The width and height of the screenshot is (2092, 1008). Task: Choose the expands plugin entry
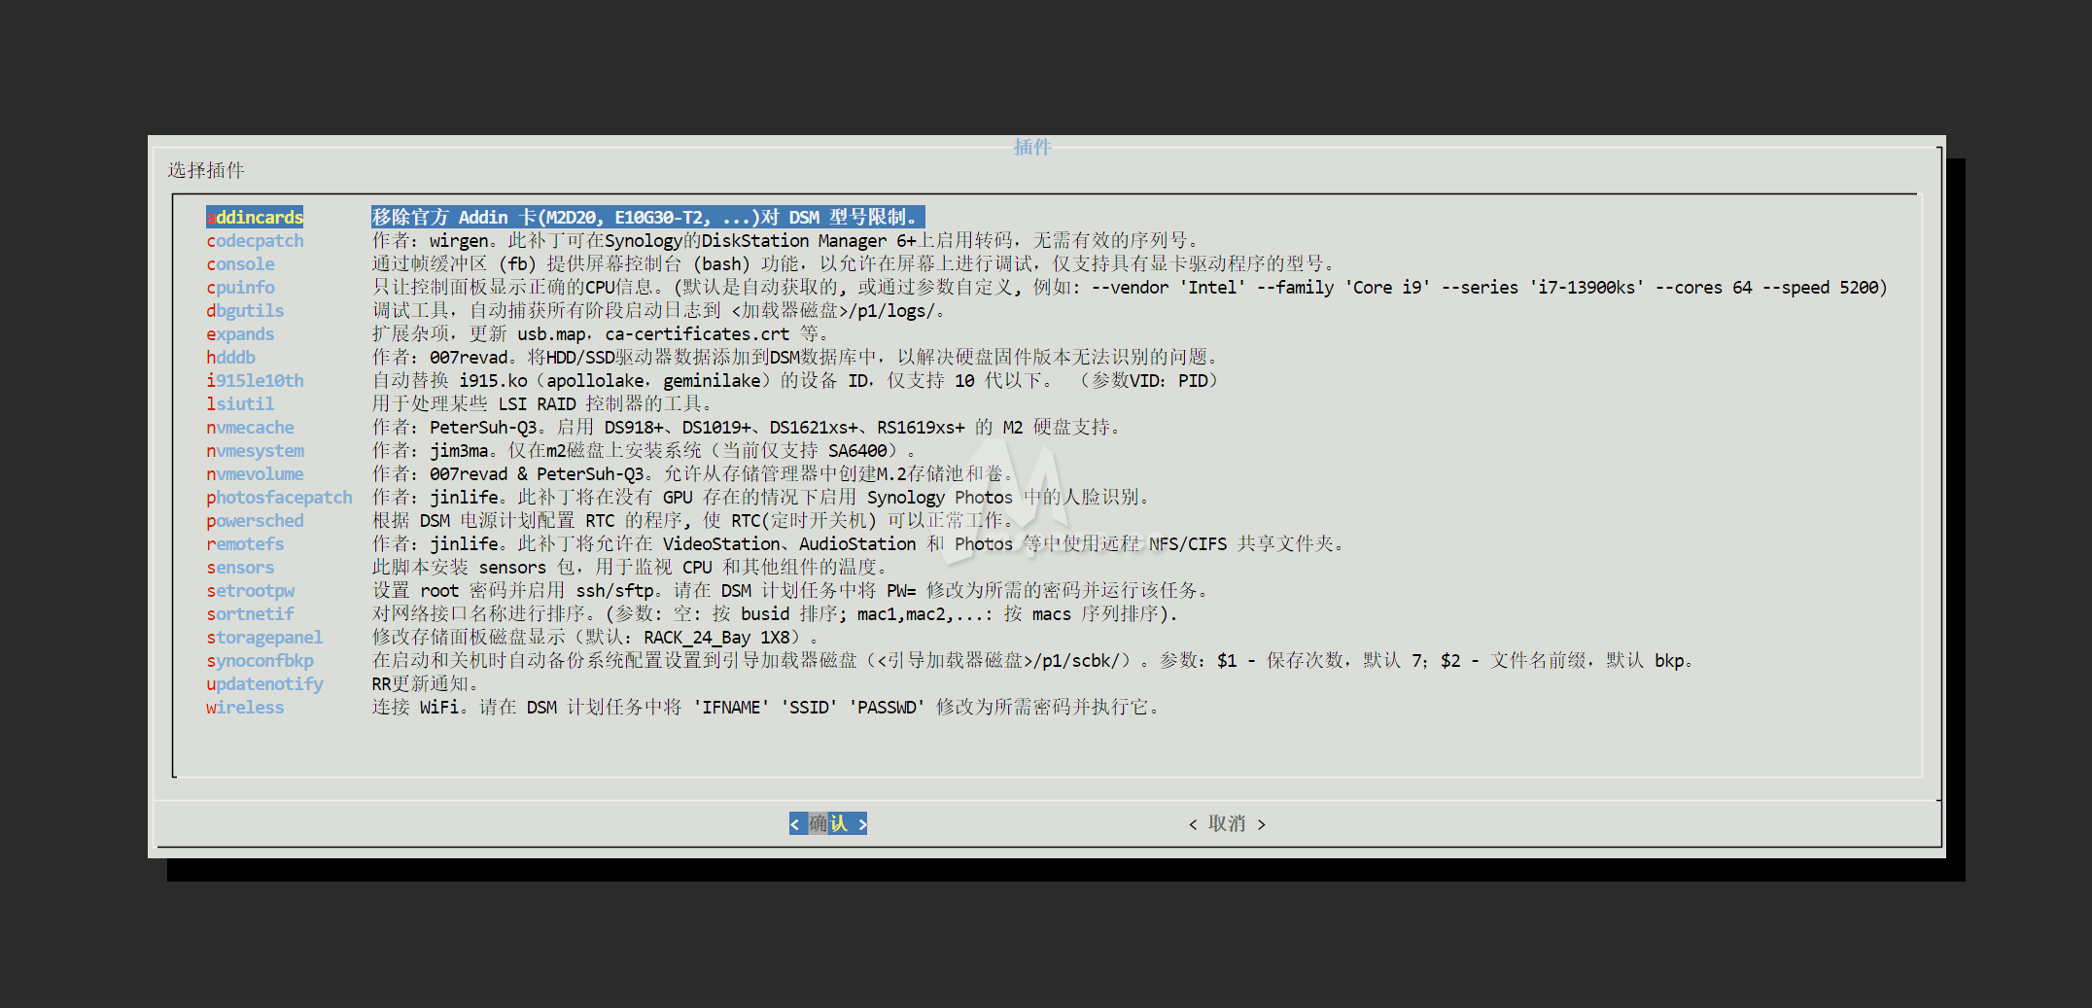pos(240,333)
